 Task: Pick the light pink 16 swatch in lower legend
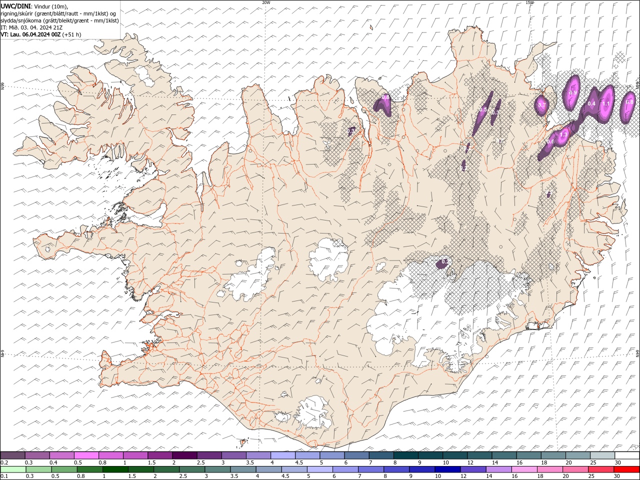pyautogui.click(x=524, y=469)
